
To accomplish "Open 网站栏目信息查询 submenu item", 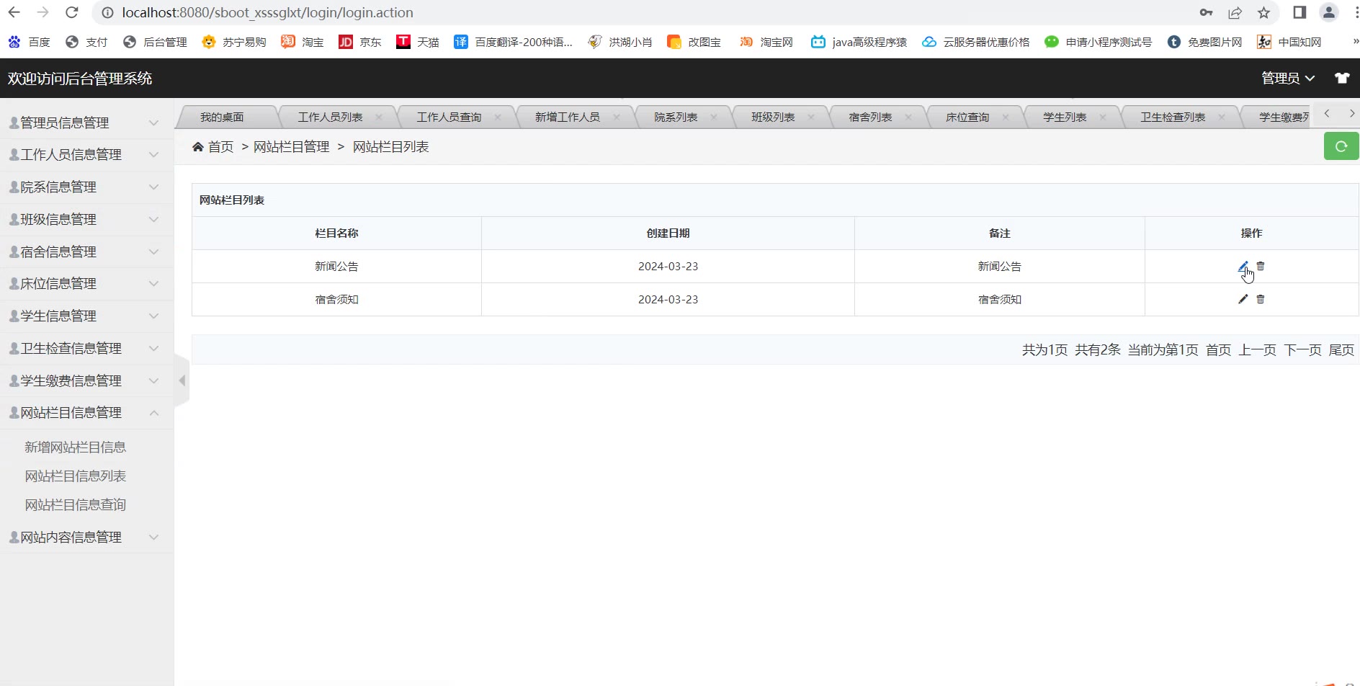I will tap(76, 504).
